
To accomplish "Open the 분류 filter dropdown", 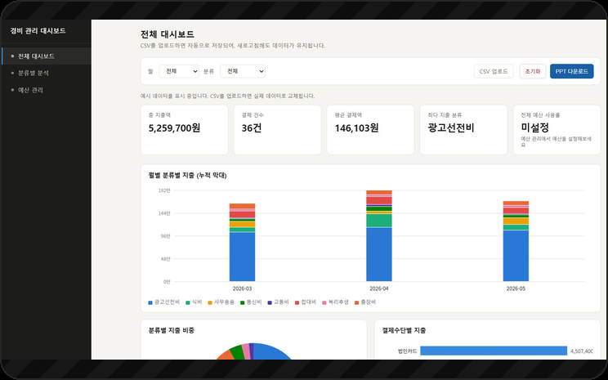I will 243,71.
